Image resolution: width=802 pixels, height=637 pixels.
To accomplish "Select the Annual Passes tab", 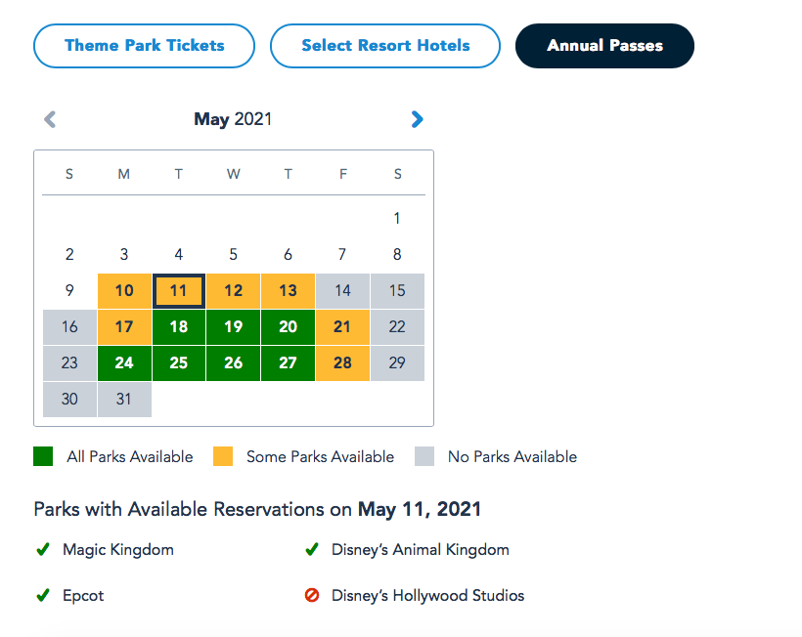I will [604, 46].
